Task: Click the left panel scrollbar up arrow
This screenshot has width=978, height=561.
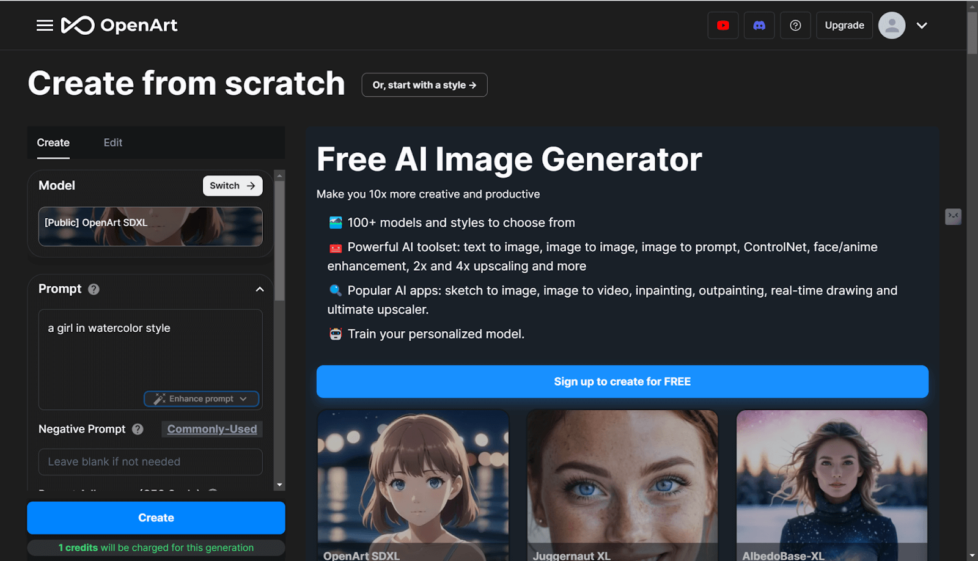Action: (279, 175)
